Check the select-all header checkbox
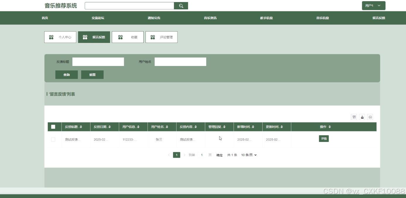406x198 pixels. click(53, 127)
